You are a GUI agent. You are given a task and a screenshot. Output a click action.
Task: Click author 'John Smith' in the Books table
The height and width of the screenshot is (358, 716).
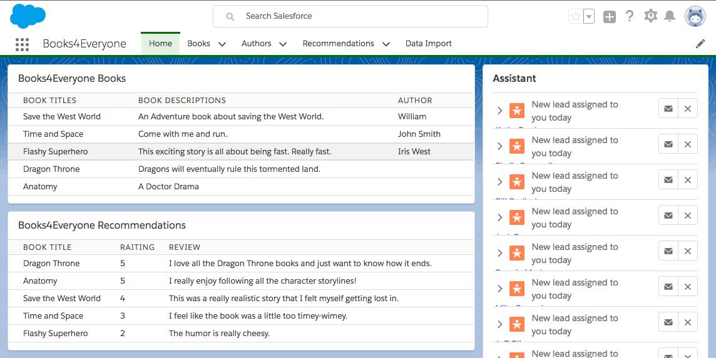[419, 134]
